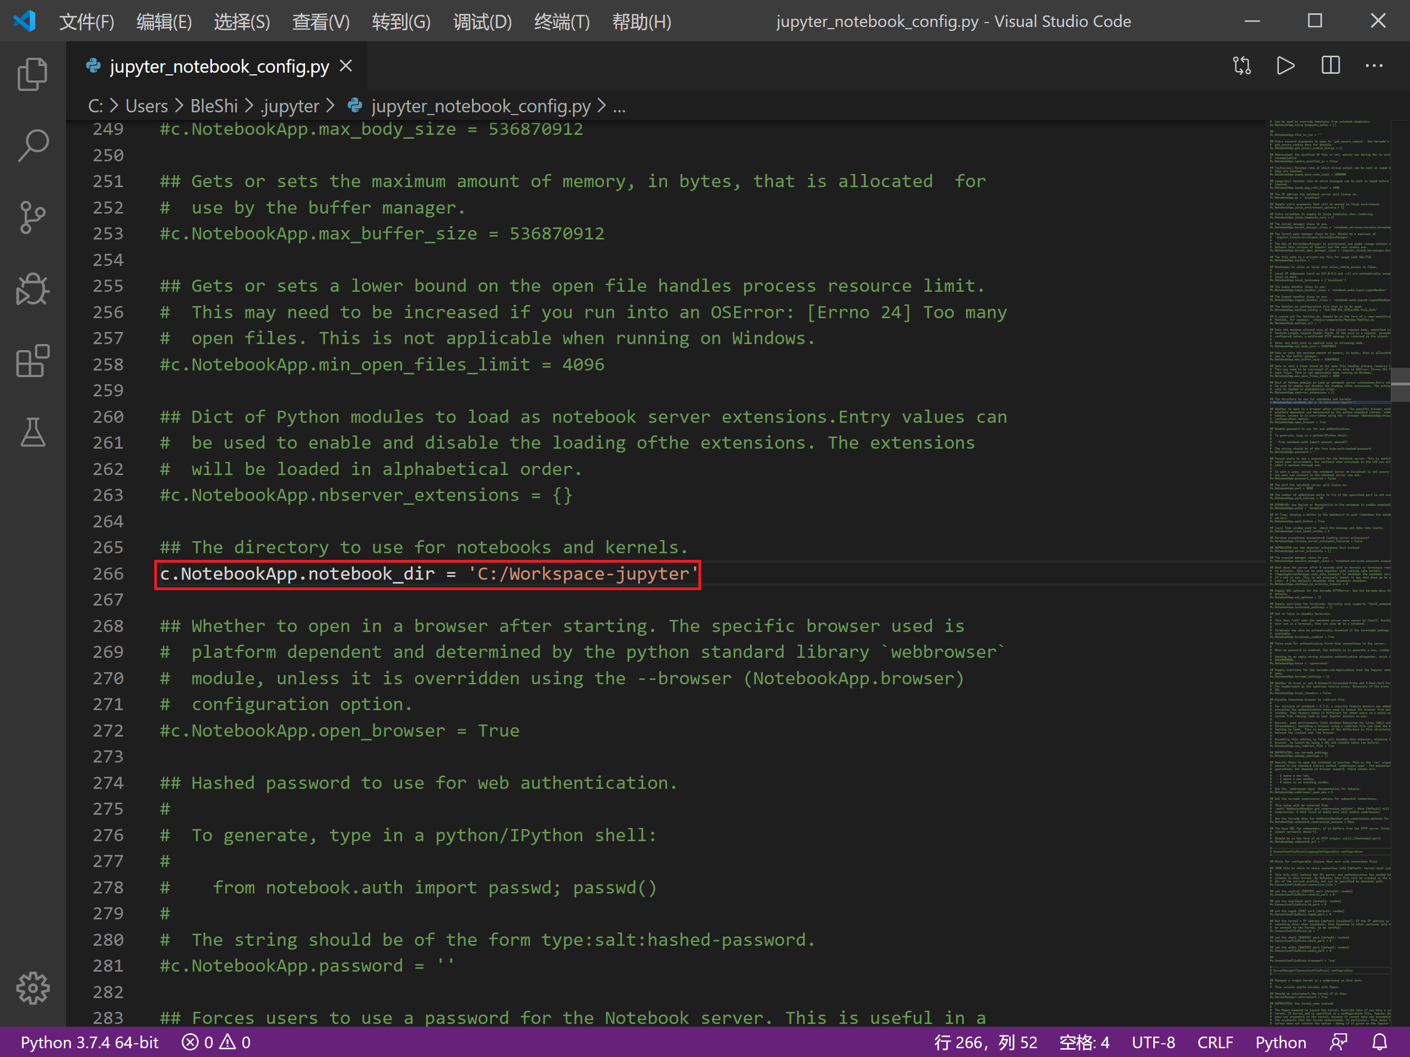The height and width of the screenshot is (1057, 1410).
Task: Expand the C: breadcrumb segment
Action: pyautogui.click(x=95, y=106)
